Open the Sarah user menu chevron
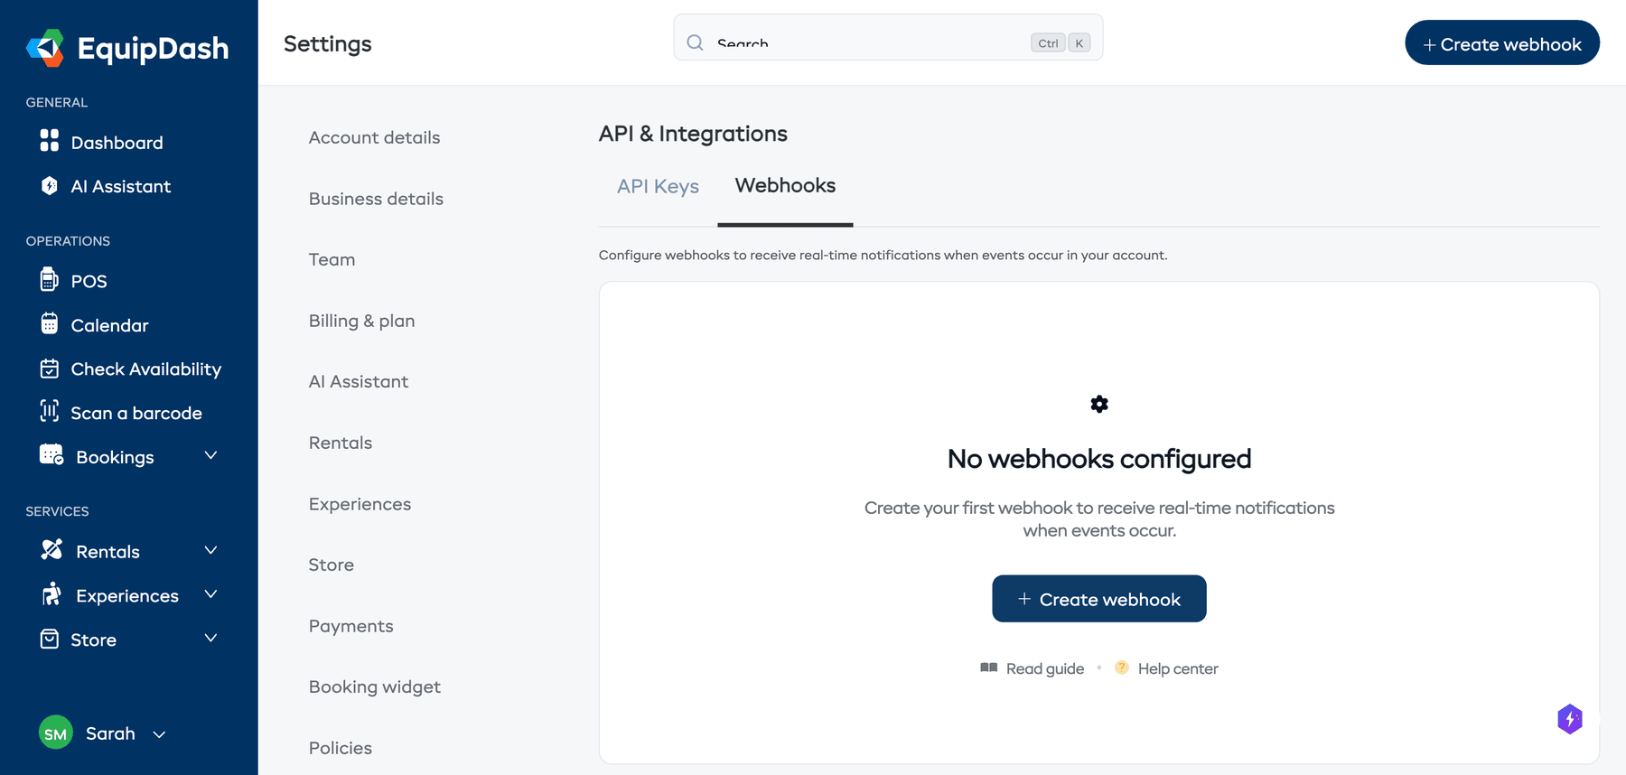Viewport: 1626px width, 775px height. [x=159, y=734]
